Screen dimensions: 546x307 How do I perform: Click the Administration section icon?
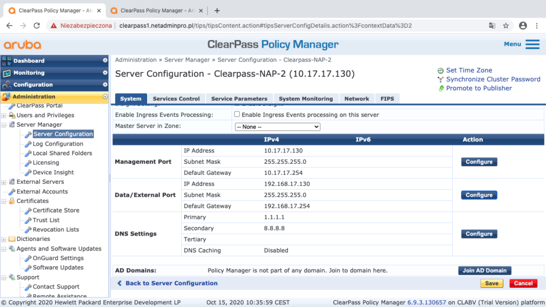tap(6, 97)
